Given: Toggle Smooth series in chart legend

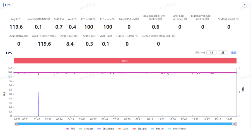Looking at the screenshot, I should point(86,129).
